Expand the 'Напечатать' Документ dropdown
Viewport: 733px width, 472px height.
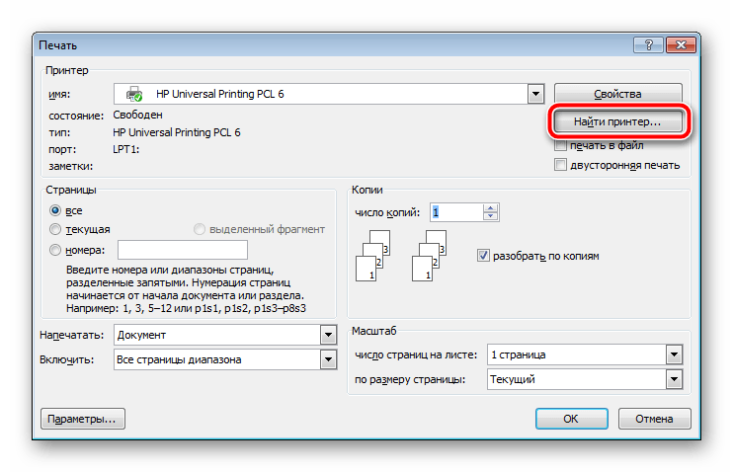[x=328, y=335]
